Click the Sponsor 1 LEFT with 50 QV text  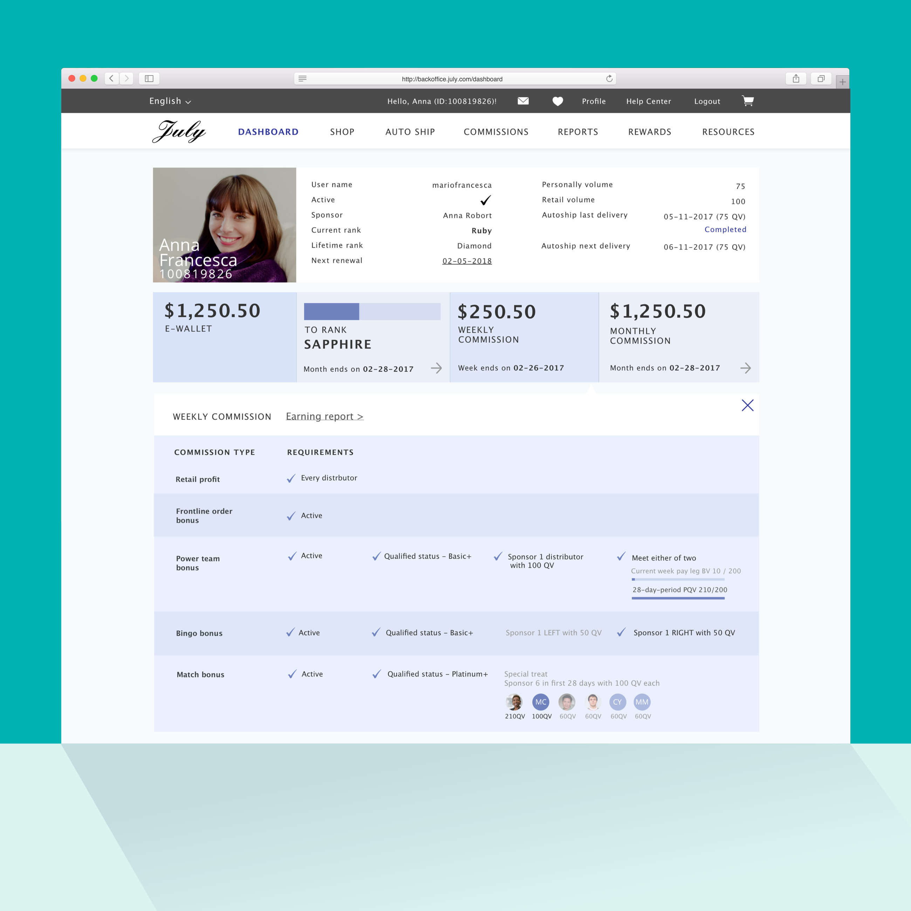coord(554,633)
